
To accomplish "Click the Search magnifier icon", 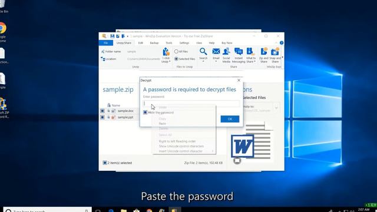I will tap(203, 51).
